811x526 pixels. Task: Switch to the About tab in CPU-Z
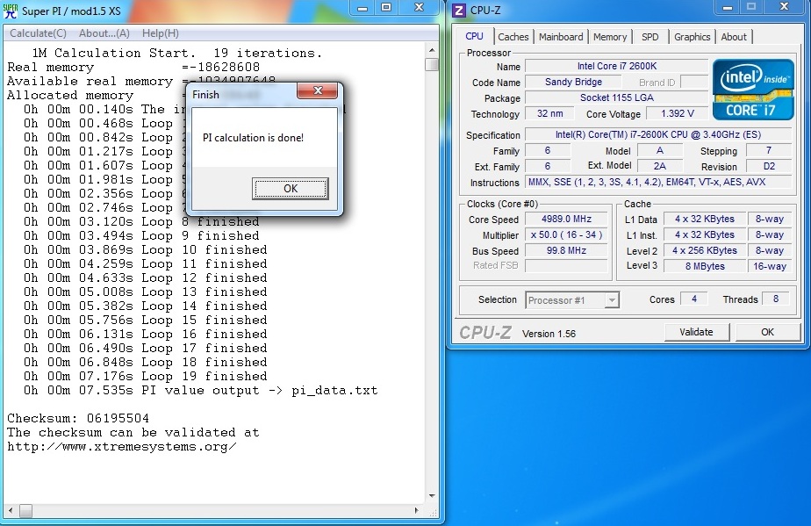[734, 37]
